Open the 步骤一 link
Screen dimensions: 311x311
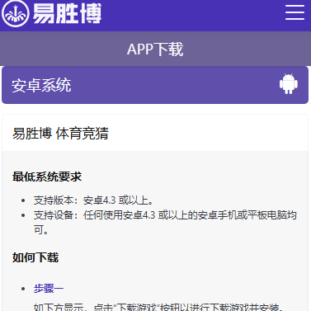coord(49,289)
